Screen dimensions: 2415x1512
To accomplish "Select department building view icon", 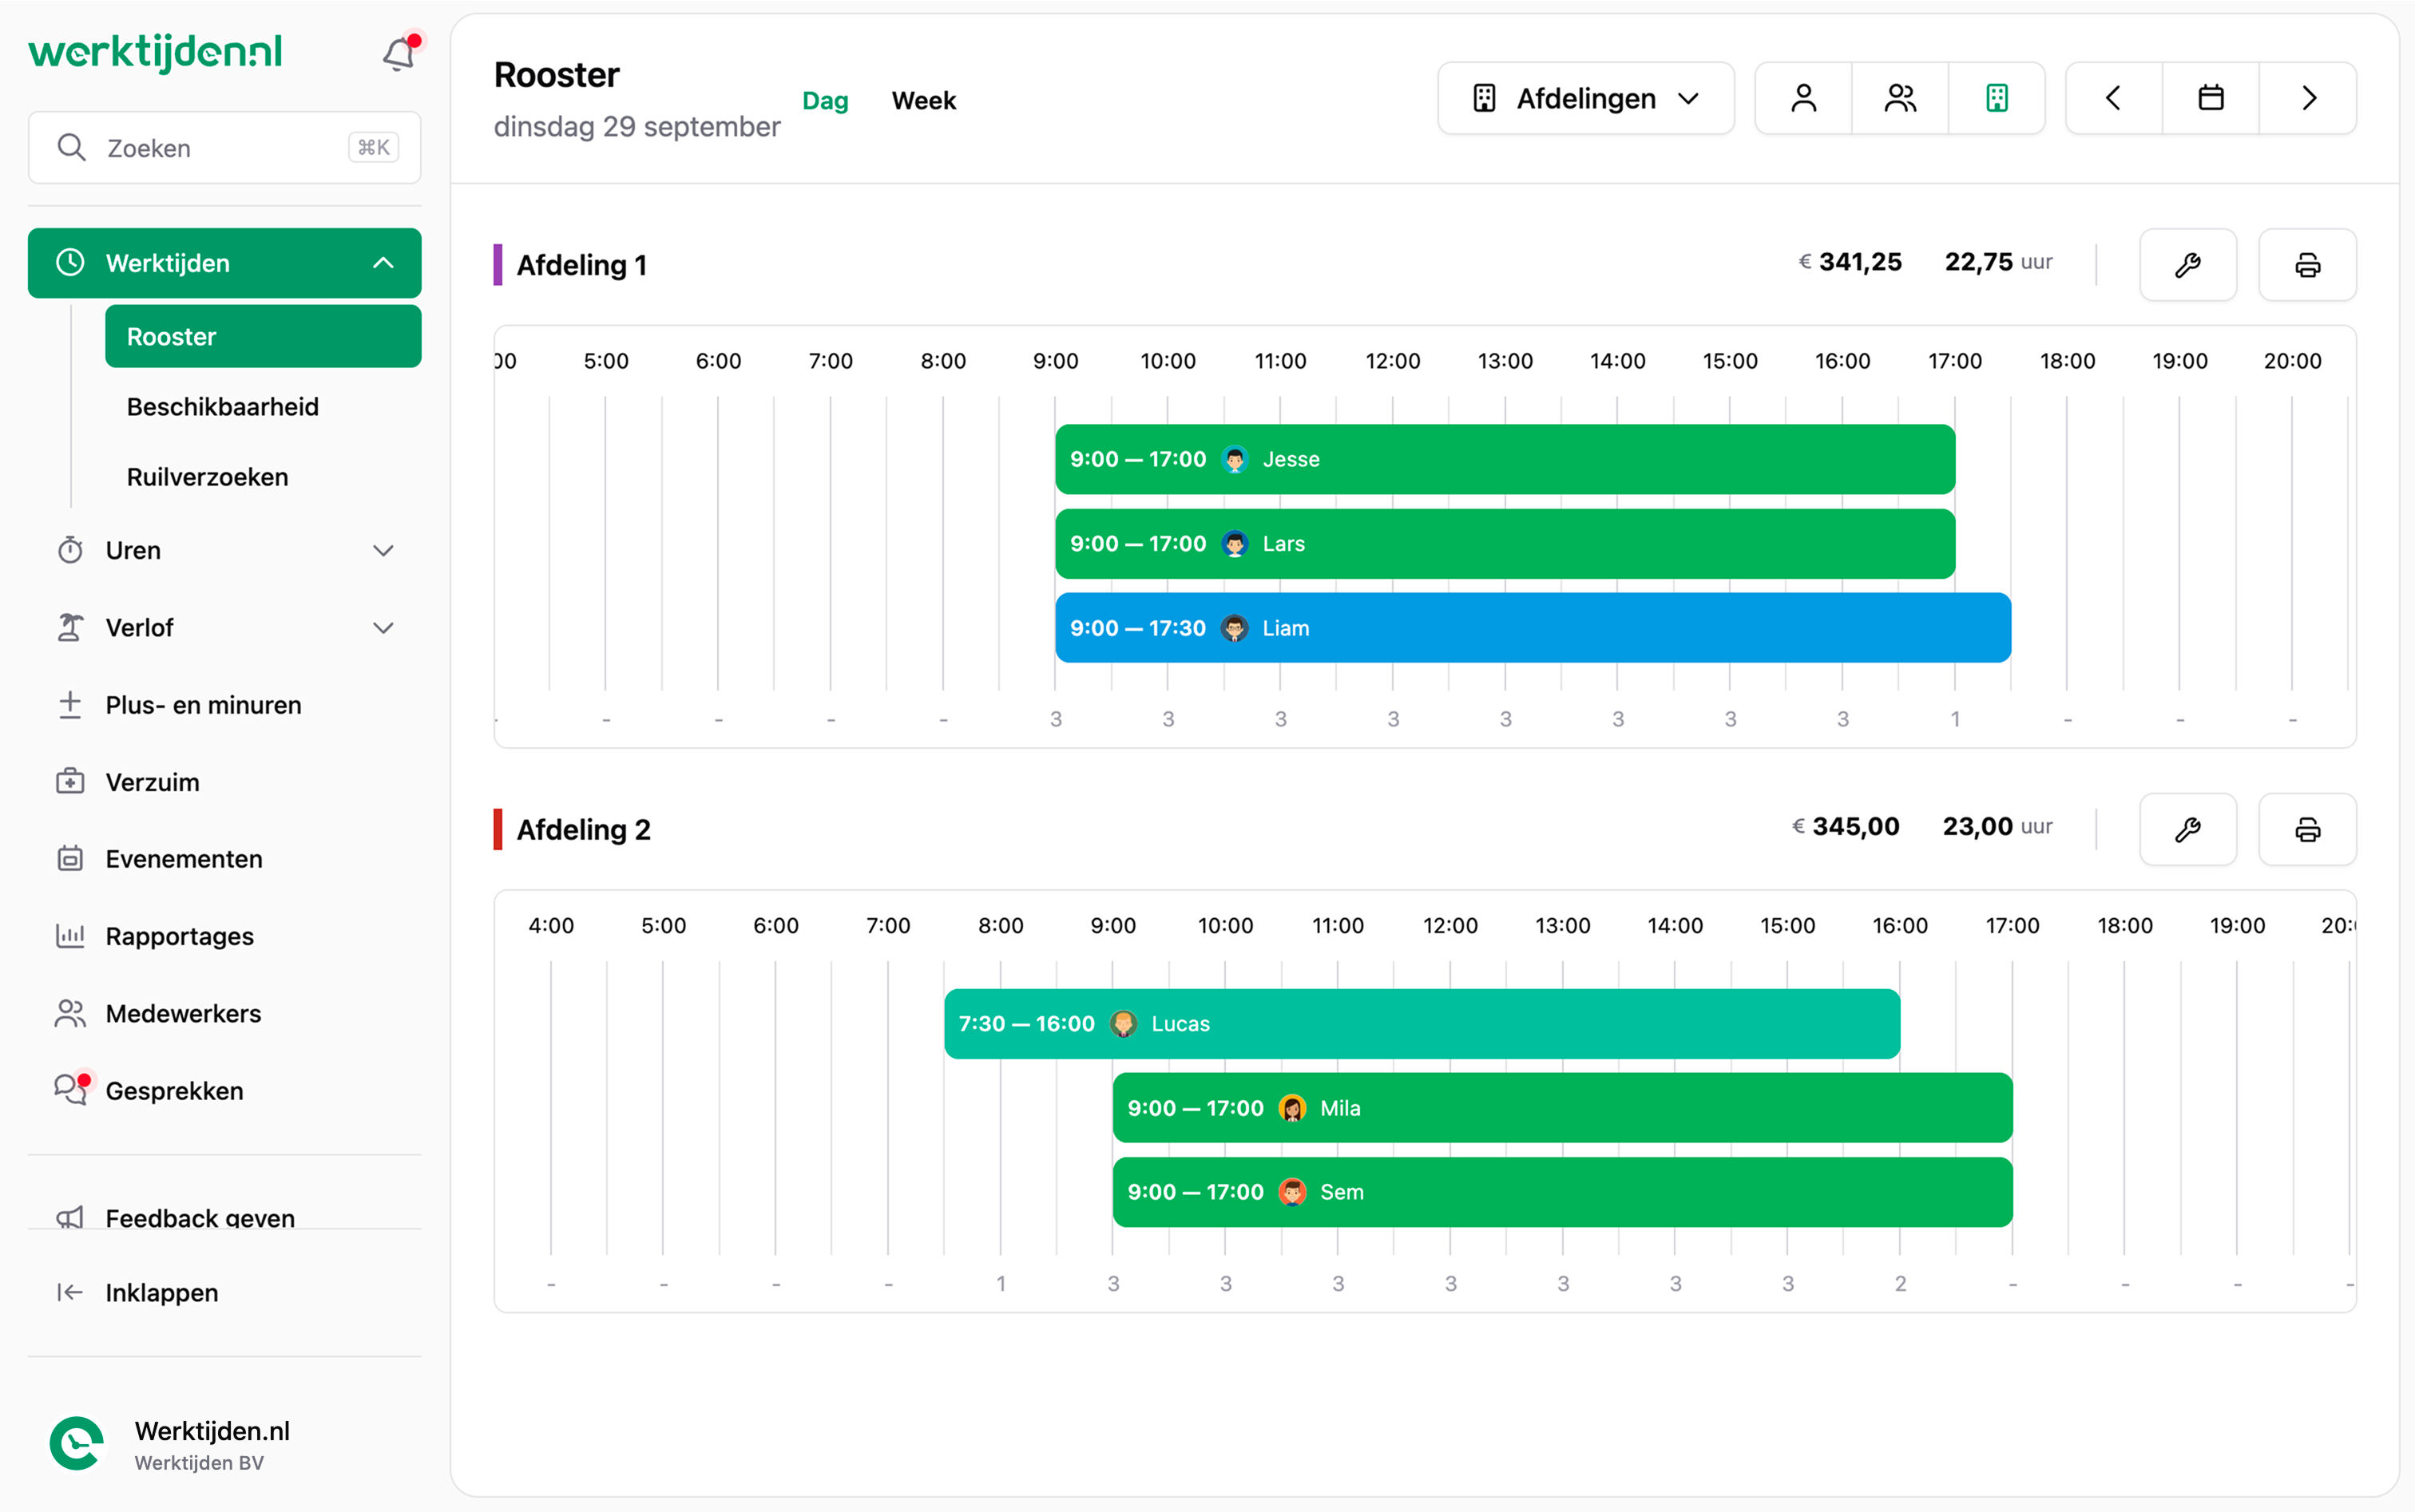I will click(x=1997, y=98).
